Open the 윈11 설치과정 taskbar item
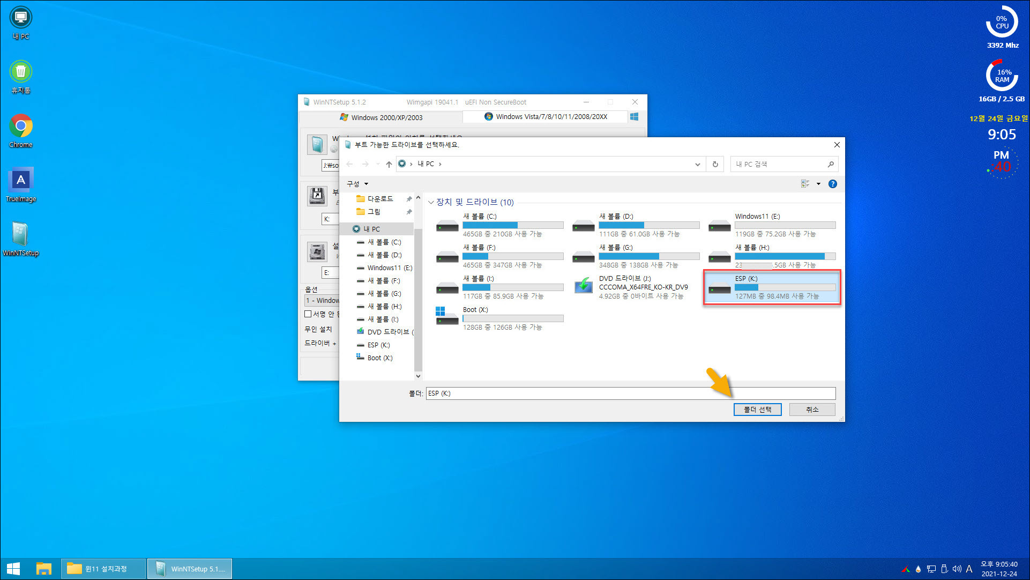The width and height of the screenshot is (1030, 580). pyautogui.click(x=103, y=569)
